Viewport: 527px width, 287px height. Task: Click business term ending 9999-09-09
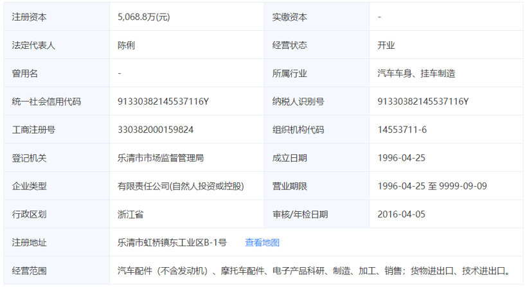tap(463, 186)
